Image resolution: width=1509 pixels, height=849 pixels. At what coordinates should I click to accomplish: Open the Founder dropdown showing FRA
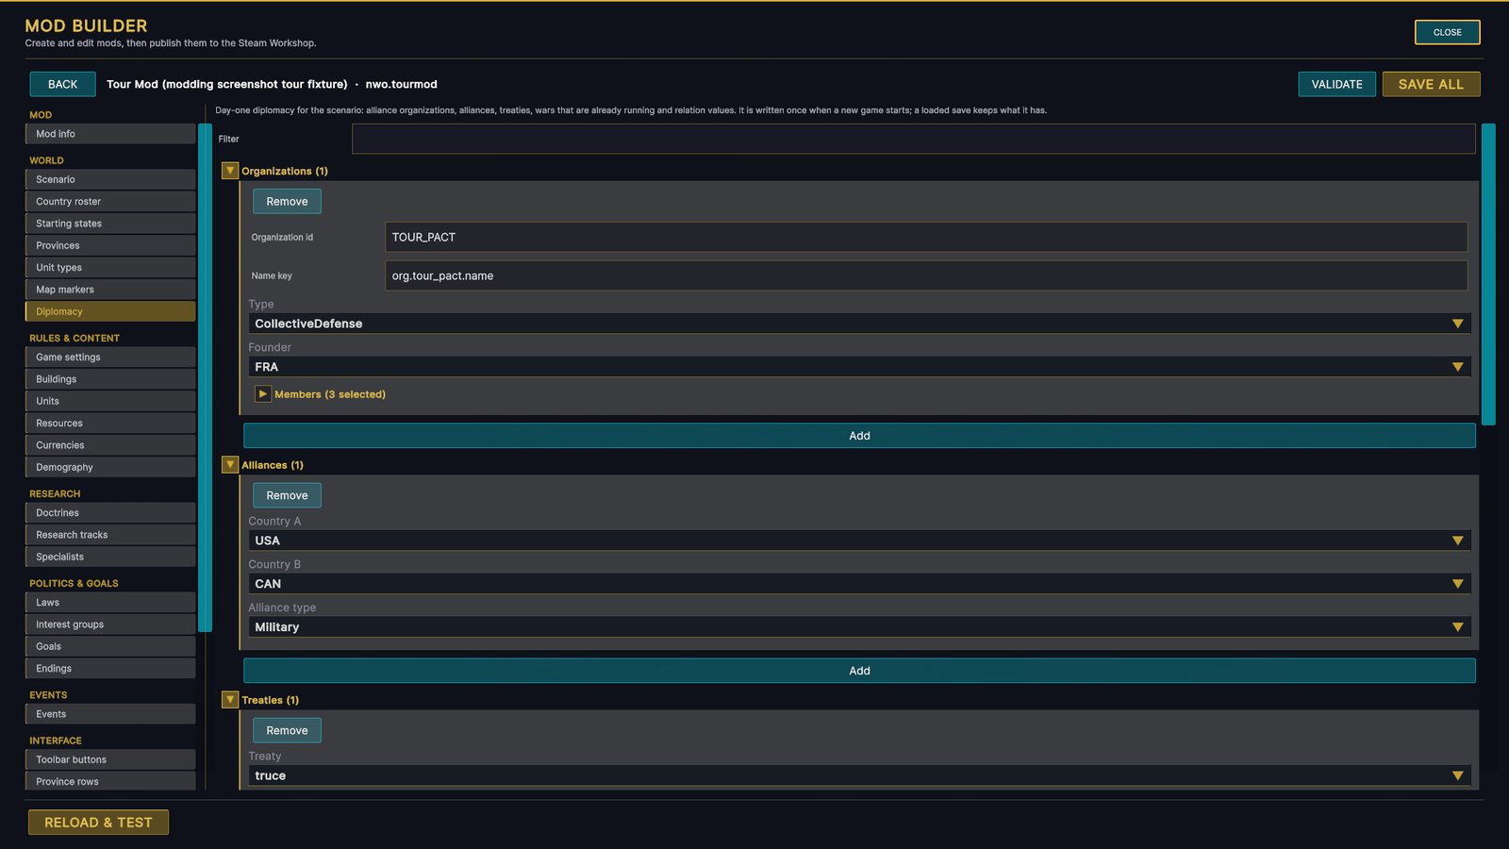click(859, 367)
